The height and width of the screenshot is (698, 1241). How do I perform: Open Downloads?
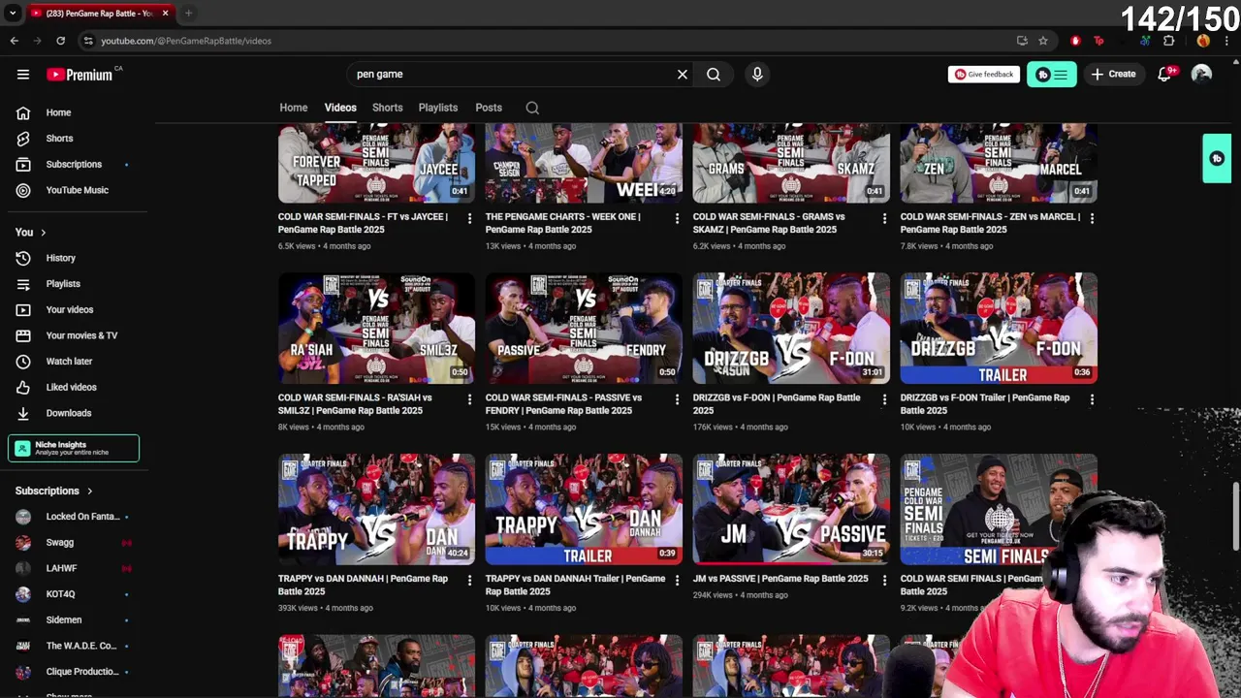point(68,413)
